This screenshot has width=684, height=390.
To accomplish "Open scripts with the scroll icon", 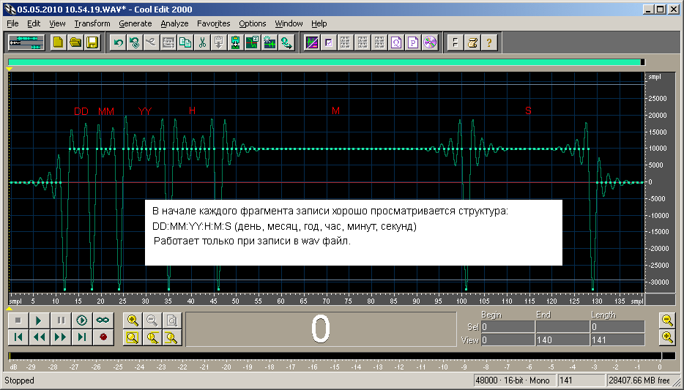I will (x=472, y=42).
